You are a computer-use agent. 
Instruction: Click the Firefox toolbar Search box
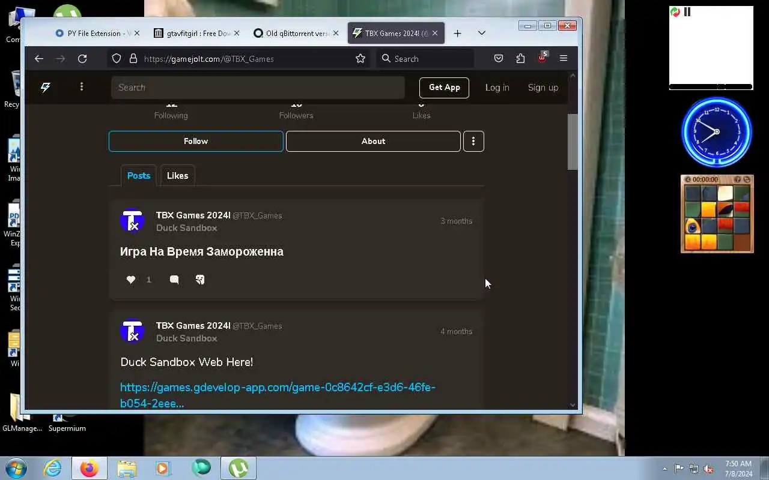coord(426,59)
